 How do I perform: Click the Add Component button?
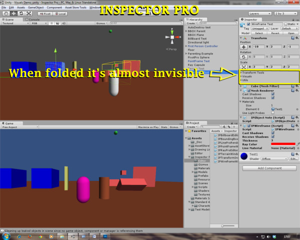tap(269, 168)
